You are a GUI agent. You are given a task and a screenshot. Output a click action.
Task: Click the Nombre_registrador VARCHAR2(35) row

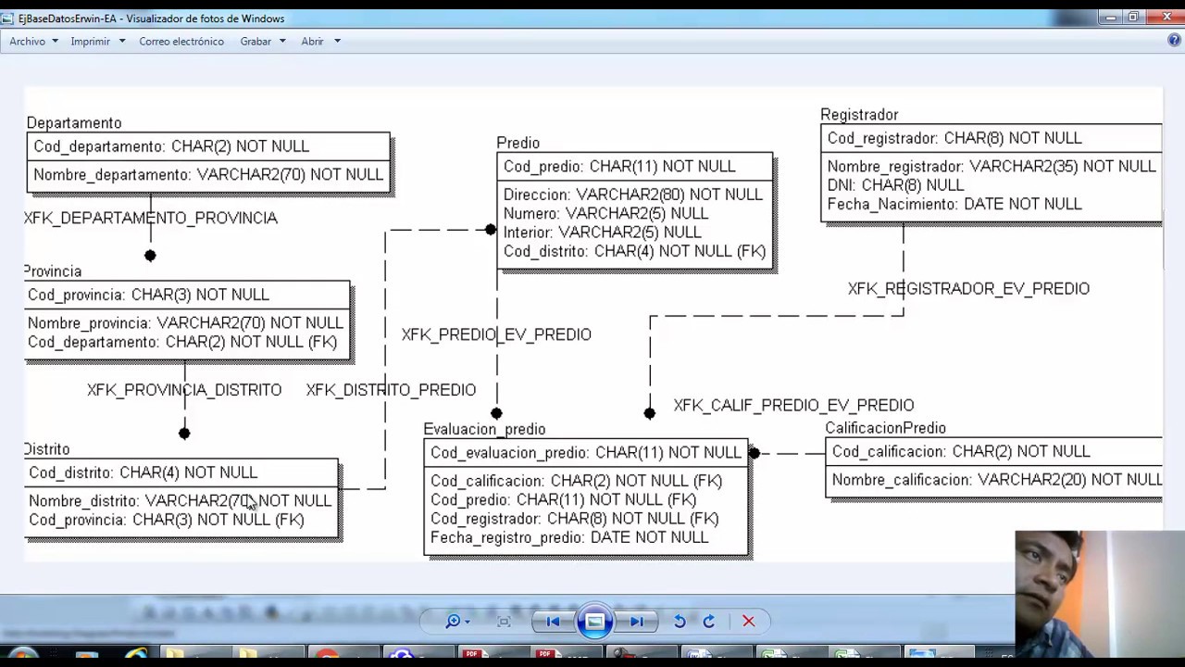pos(992,166)
